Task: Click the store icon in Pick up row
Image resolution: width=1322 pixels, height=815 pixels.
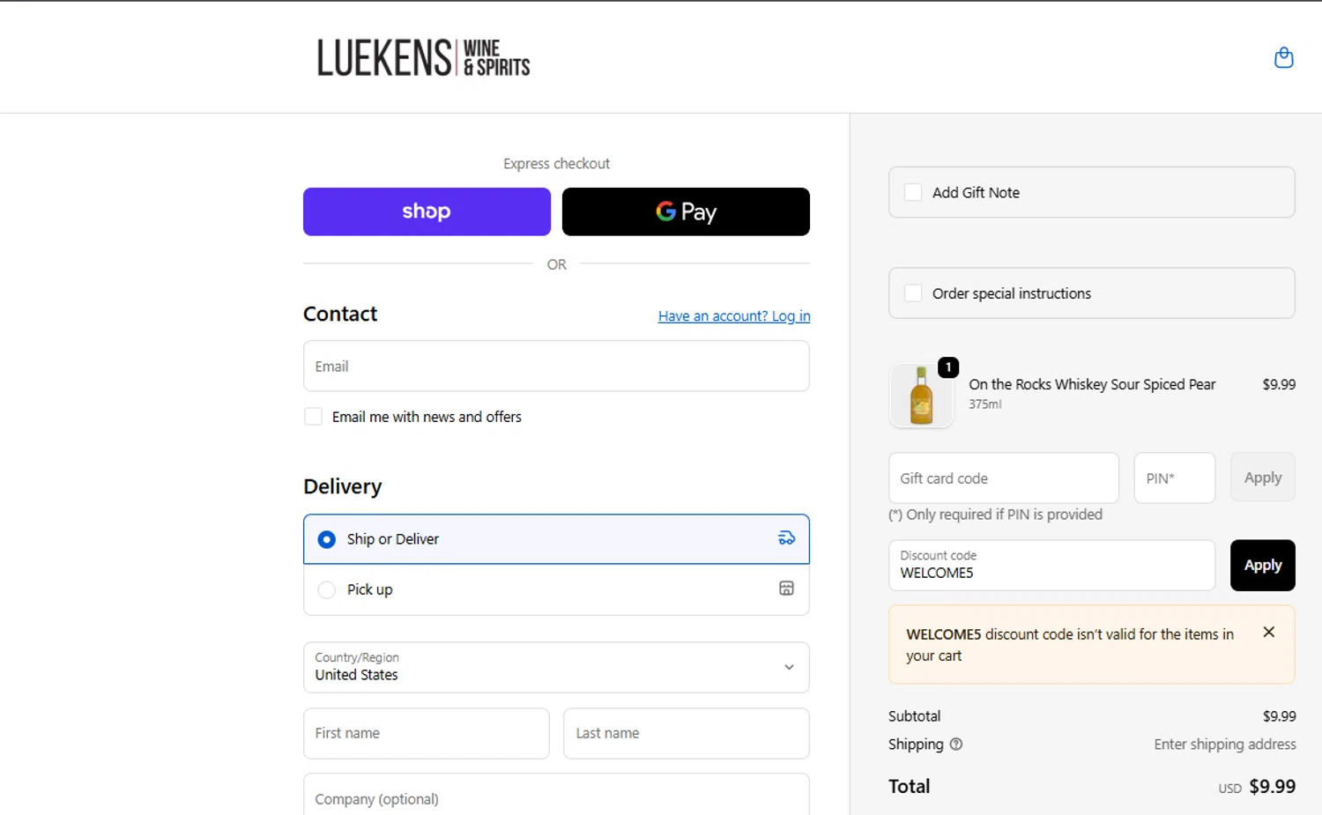Action: tap(786, 589)
